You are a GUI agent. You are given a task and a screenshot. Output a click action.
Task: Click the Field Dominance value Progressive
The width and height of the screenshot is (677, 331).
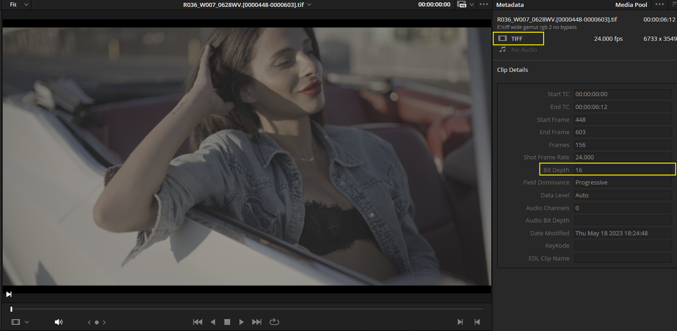(x=591, y=182)
